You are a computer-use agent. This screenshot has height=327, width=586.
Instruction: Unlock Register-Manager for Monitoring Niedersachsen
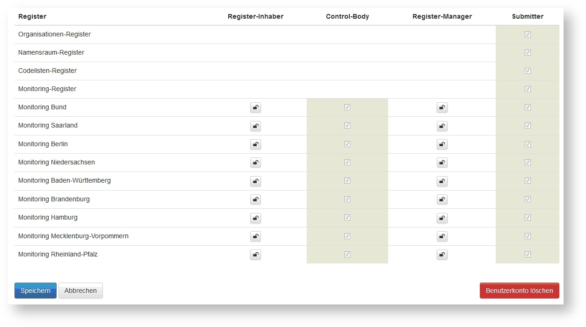pyautogui.click(x=442, y=163)
